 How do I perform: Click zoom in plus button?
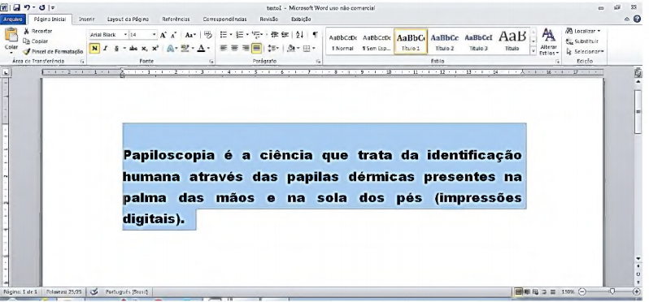point(637,291)
